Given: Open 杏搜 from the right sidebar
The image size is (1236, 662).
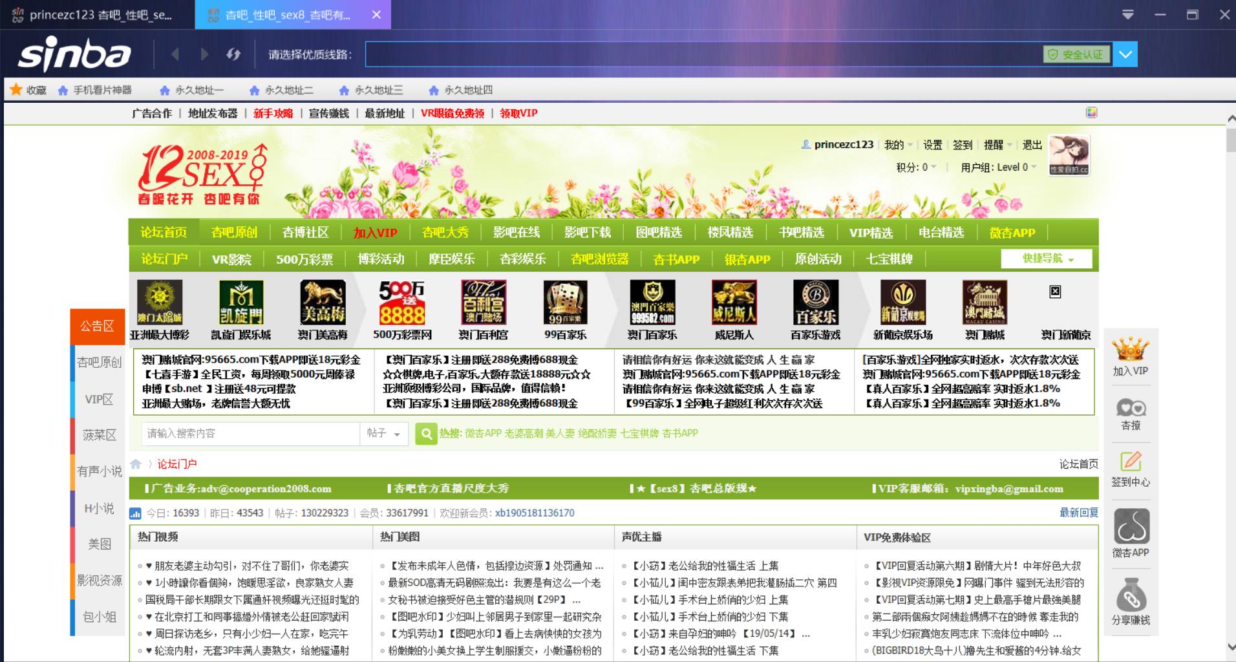Looking at the screenshot, I should [x=1131, y=414].
